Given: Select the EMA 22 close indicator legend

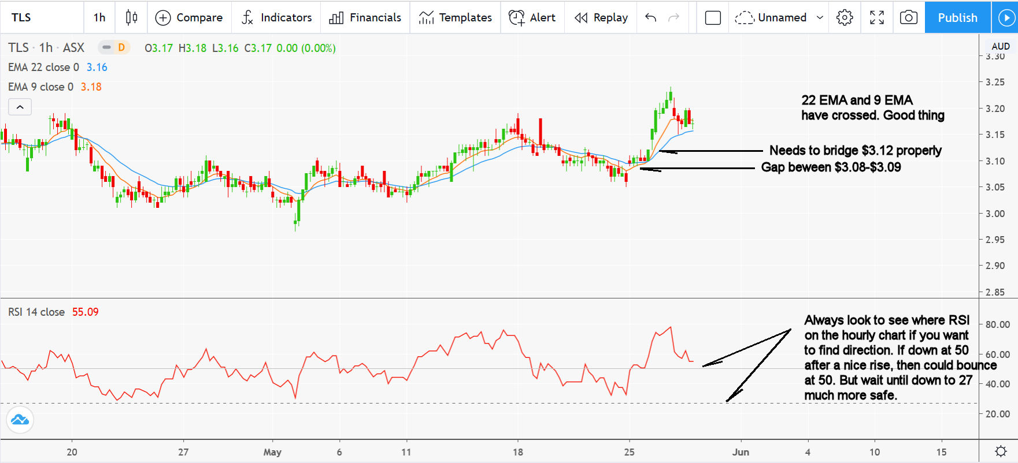Looking at the screenshot, I should tap(43, 67).
